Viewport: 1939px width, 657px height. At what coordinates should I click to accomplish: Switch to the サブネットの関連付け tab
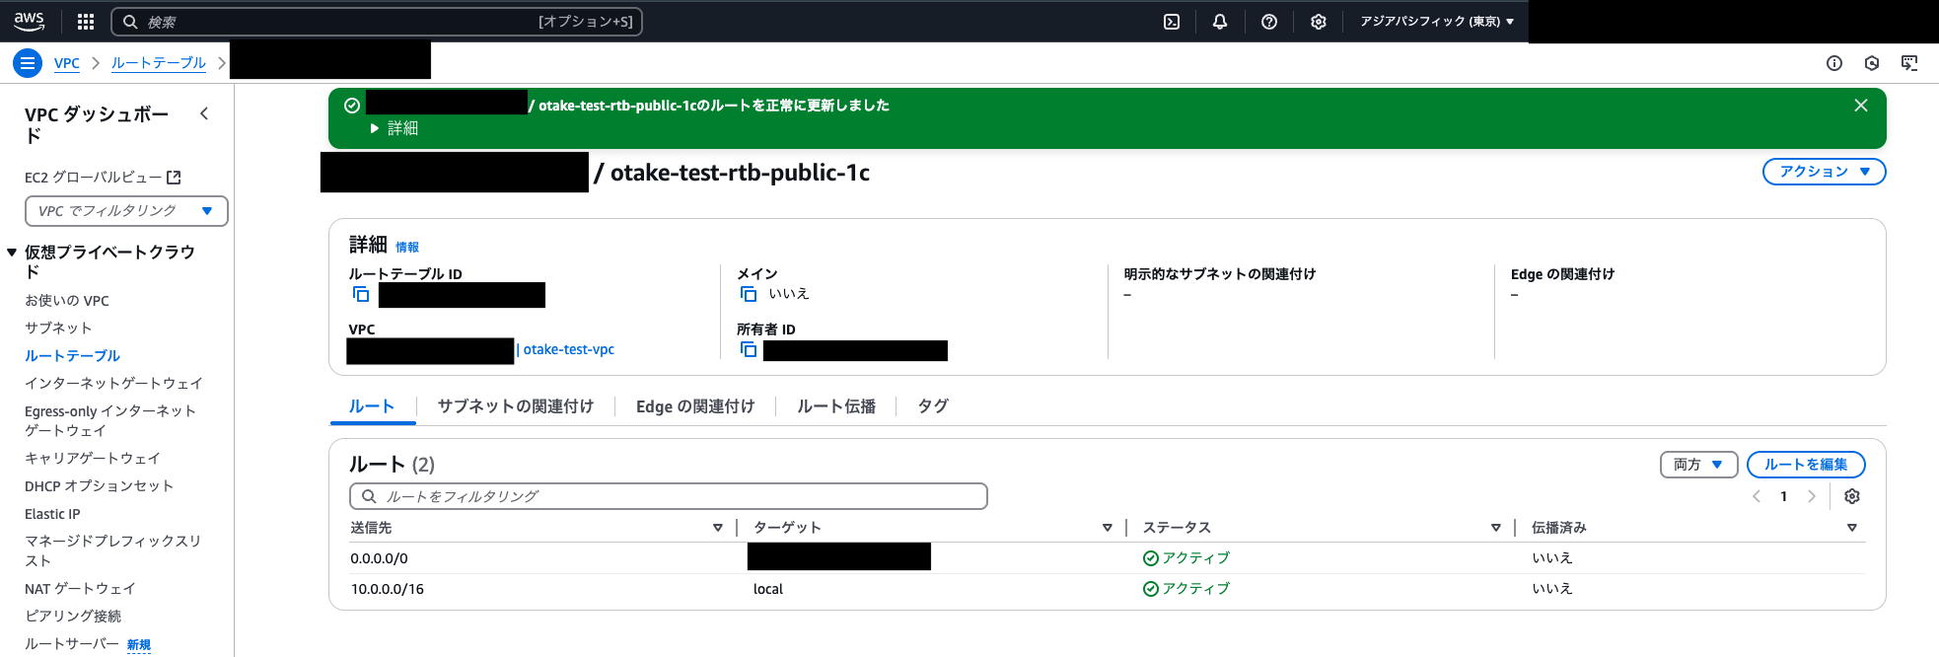coord(516,406)
